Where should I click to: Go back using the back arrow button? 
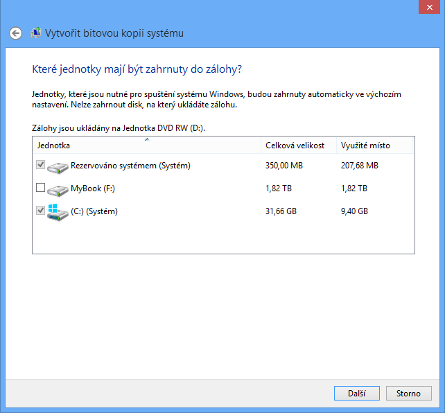[16, 33]
